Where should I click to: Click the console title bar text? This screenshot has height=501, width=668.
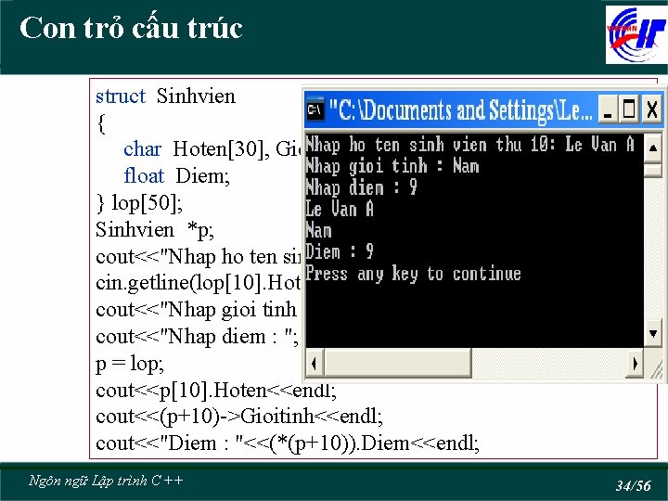click(460, 109)
